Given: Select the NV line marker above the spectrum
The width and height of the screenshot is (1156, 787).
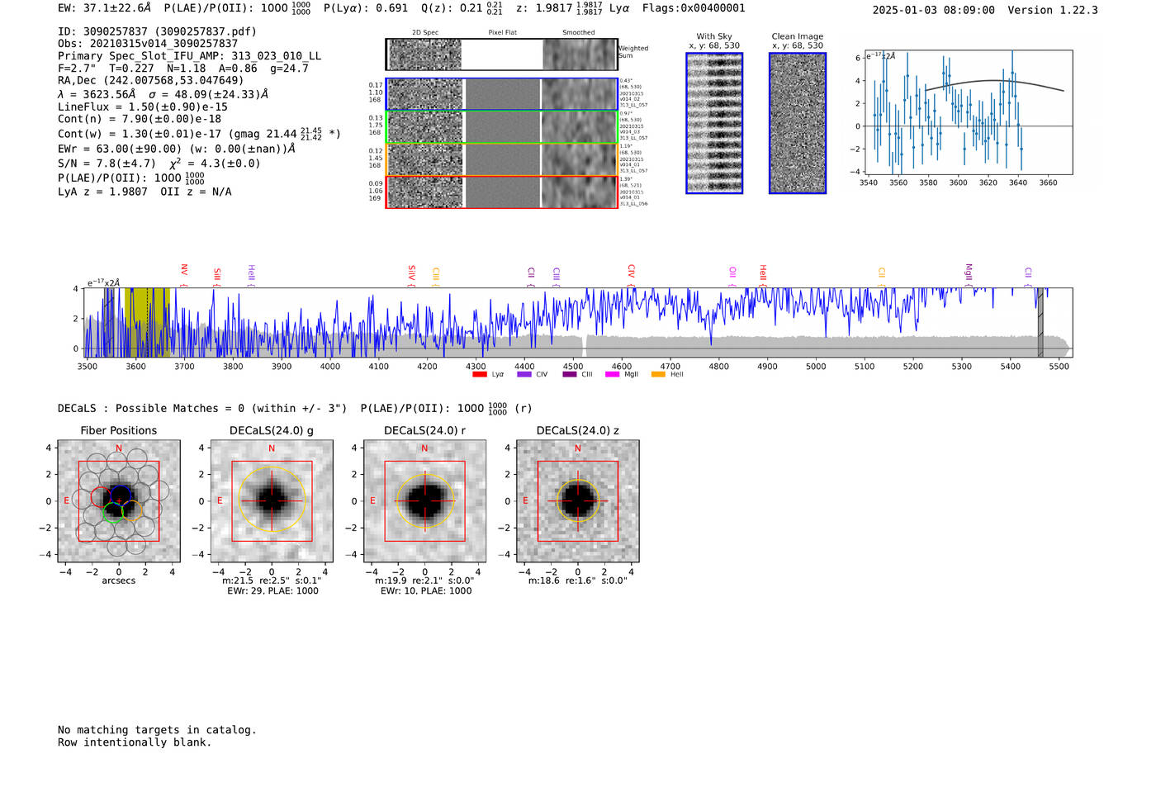Looking at the screenshot, I should [x=184, y=273].
